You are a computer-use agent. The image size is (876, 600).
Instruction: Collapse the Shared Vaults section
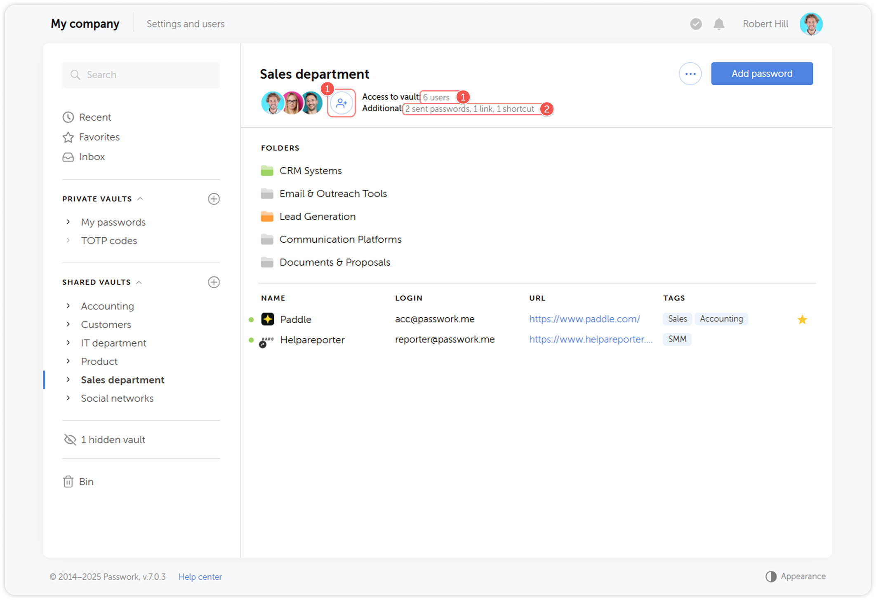click(x=139, y=282)
